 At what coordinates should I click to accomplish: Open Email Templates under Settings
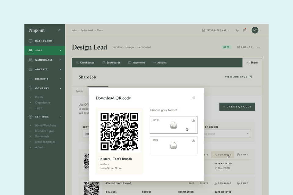(x=45, y=142)
